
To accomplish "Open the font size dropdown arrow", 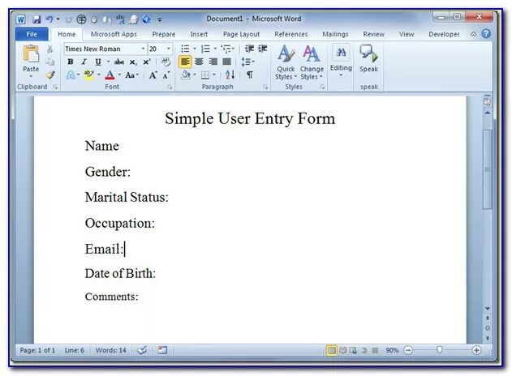I will click(x=169, y=49).
